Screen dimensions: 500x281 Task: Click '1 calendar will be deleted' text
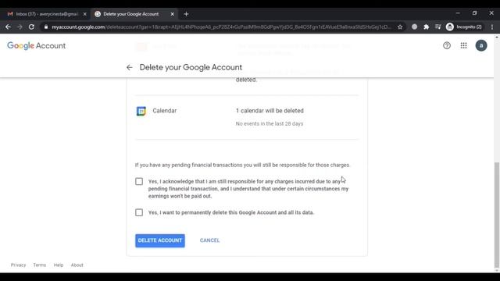pyautogui.click(x=270, y=111)
